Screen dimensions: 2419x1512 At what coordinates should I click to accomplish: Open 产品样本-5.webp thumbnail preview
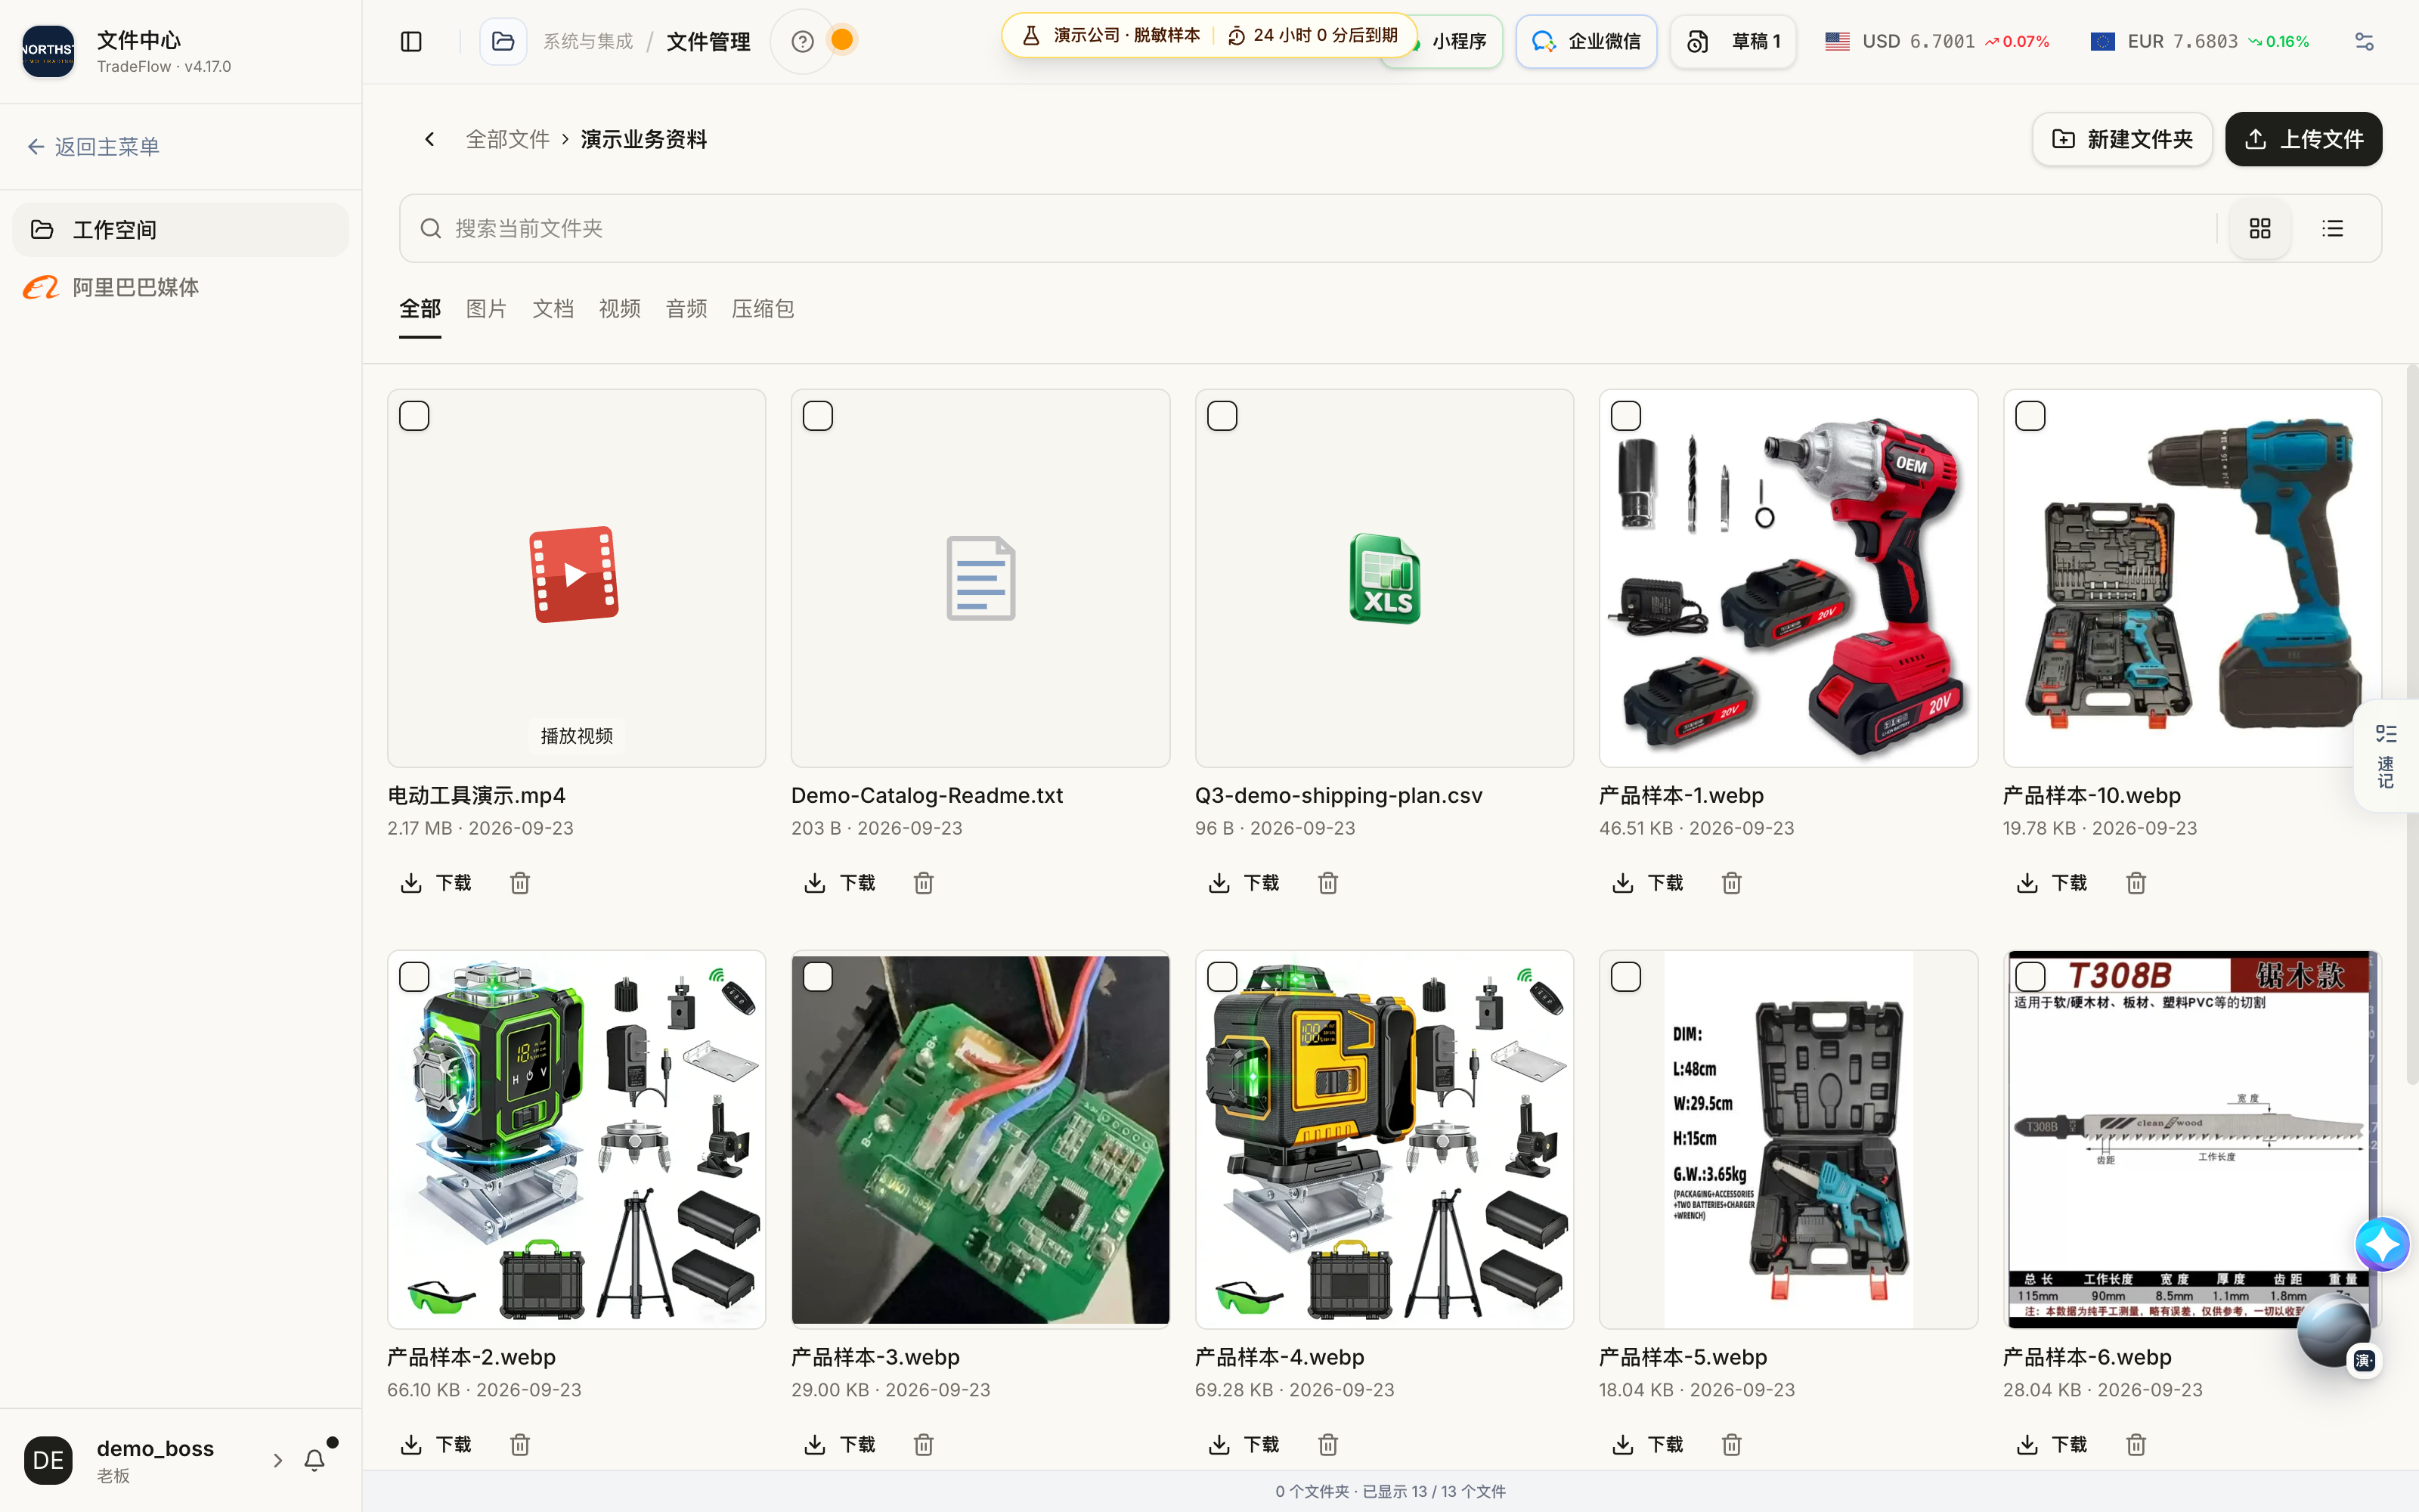tap(1787, 1139)
